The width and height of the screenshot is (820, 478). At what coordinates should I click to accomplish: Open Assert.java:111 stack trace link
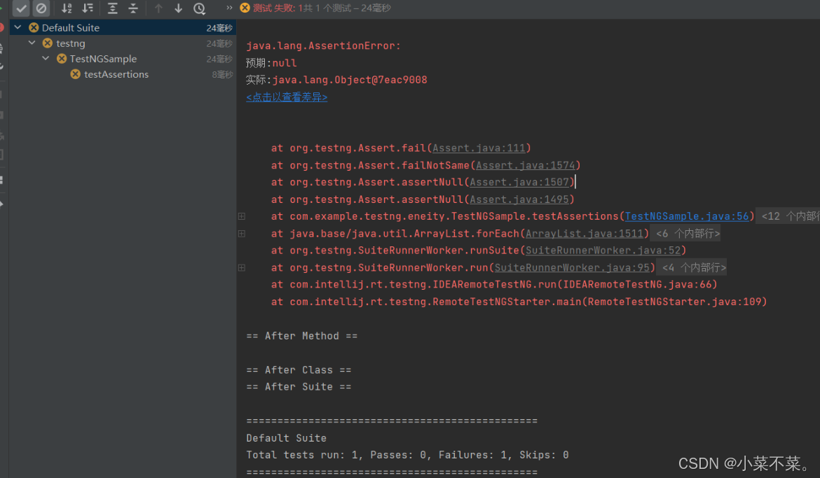[478, 148]
